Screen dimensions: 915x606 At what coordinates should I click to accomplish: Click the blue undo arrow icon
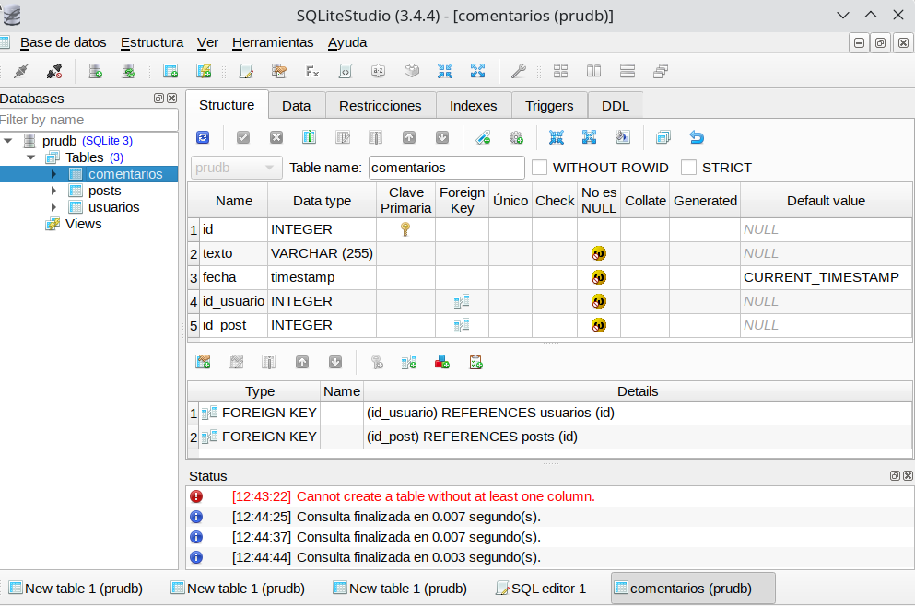click(697, 137)
